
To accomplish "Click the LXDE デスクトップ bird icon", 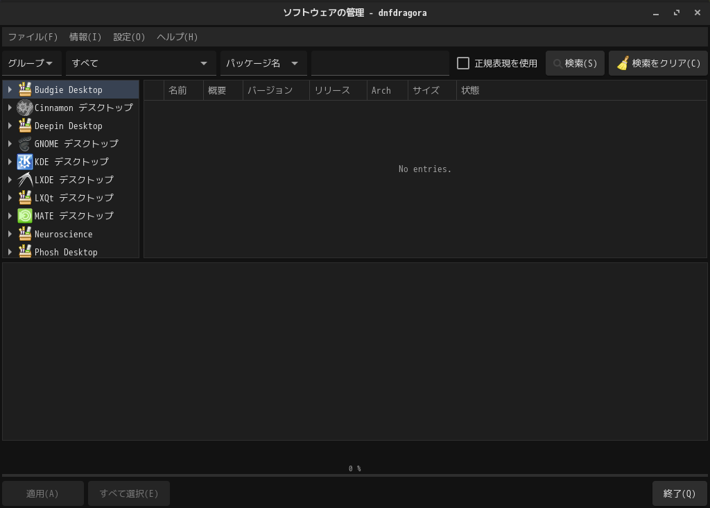I will 25,180.
